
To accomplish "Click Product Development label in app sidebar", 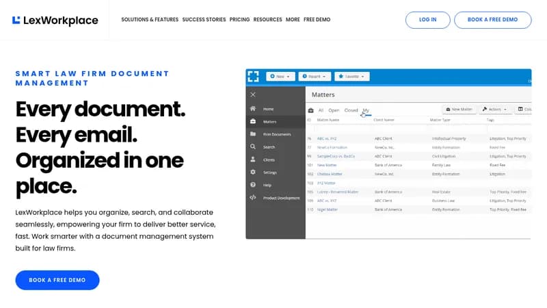I will tap(282, 198).
